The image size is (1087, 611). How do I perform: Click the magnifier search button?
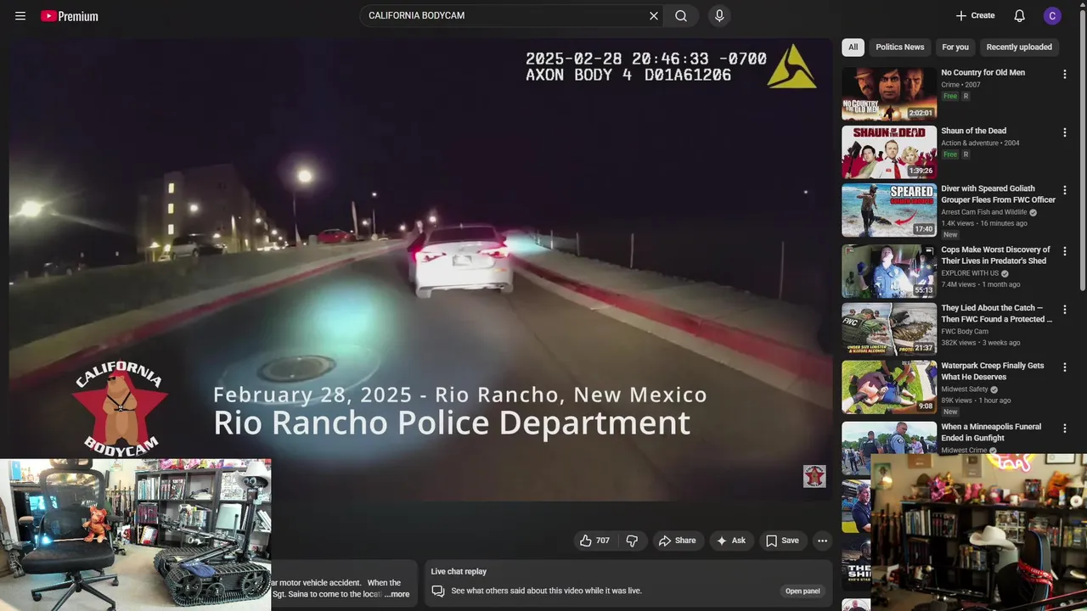point(681,16)
